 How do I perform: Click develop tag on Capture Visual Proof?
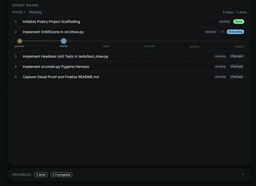point(220,77)
